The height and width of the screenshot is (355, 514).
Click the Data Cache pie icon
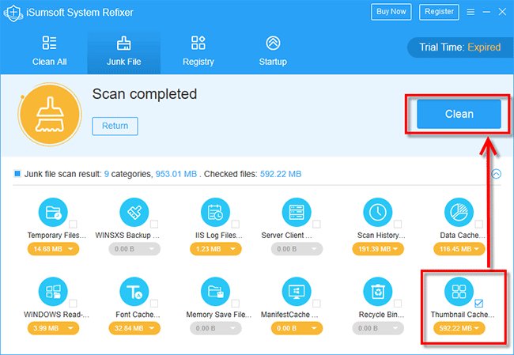[459, 213]
